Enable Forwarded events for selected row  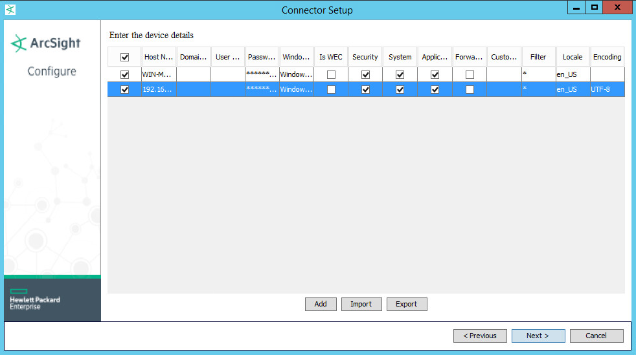[470, 89]
